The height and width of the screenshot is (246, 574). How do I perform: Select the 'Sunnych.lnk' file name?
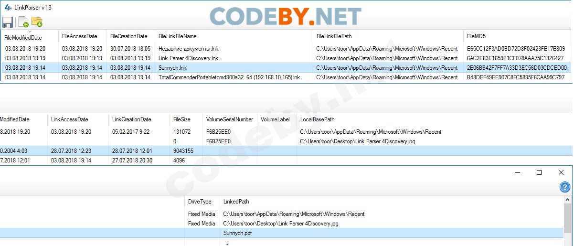click(x=173, y=68)
